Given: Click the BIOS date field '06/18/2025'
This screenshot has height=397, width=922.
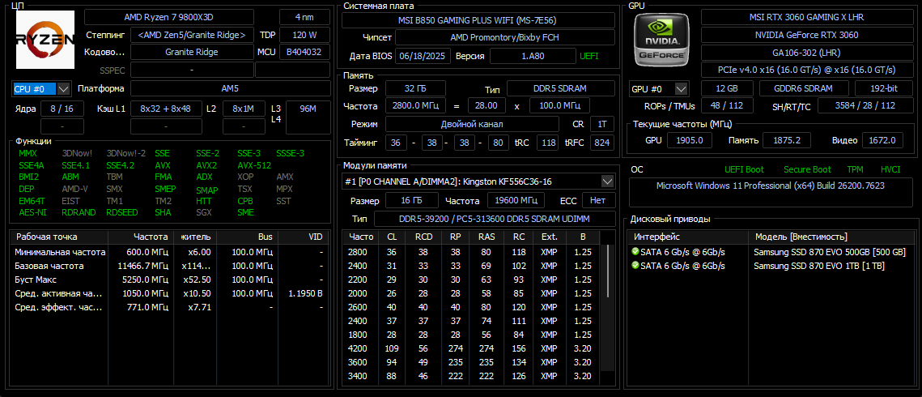Looking at the screenshot, I should (423, 56).
